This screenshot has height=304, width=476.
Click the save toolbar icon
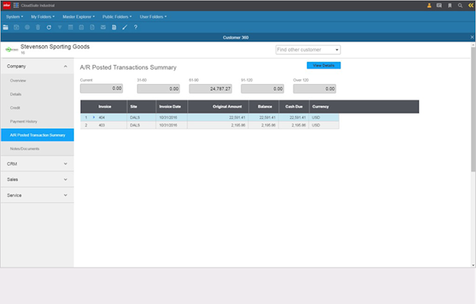click(x=17, y=27)
